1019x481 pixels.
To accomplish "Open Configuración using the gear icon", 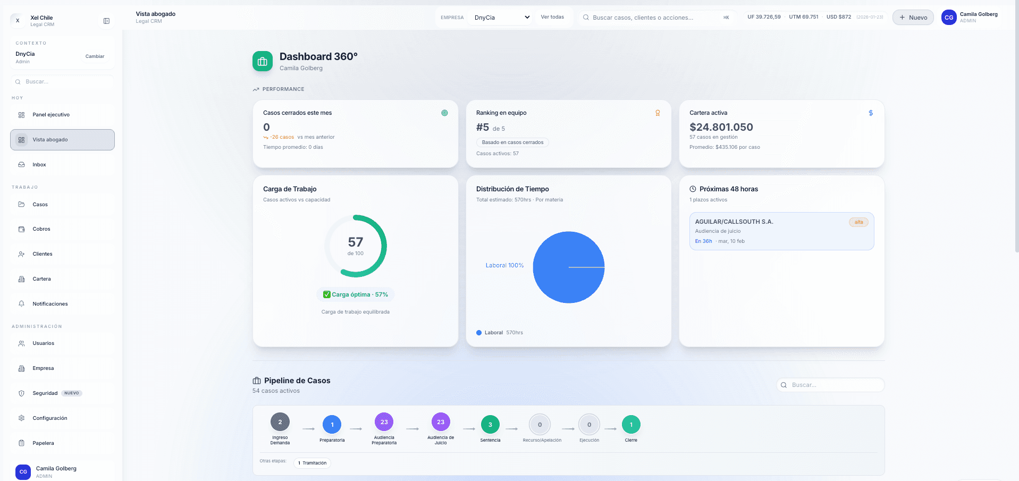I will click(21, 418).
